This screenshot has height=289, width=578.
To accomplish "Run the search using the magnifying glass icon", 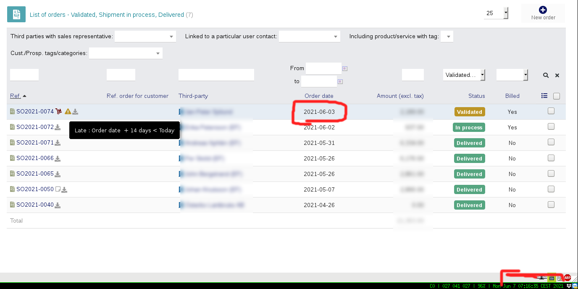I will pos(546,75).
